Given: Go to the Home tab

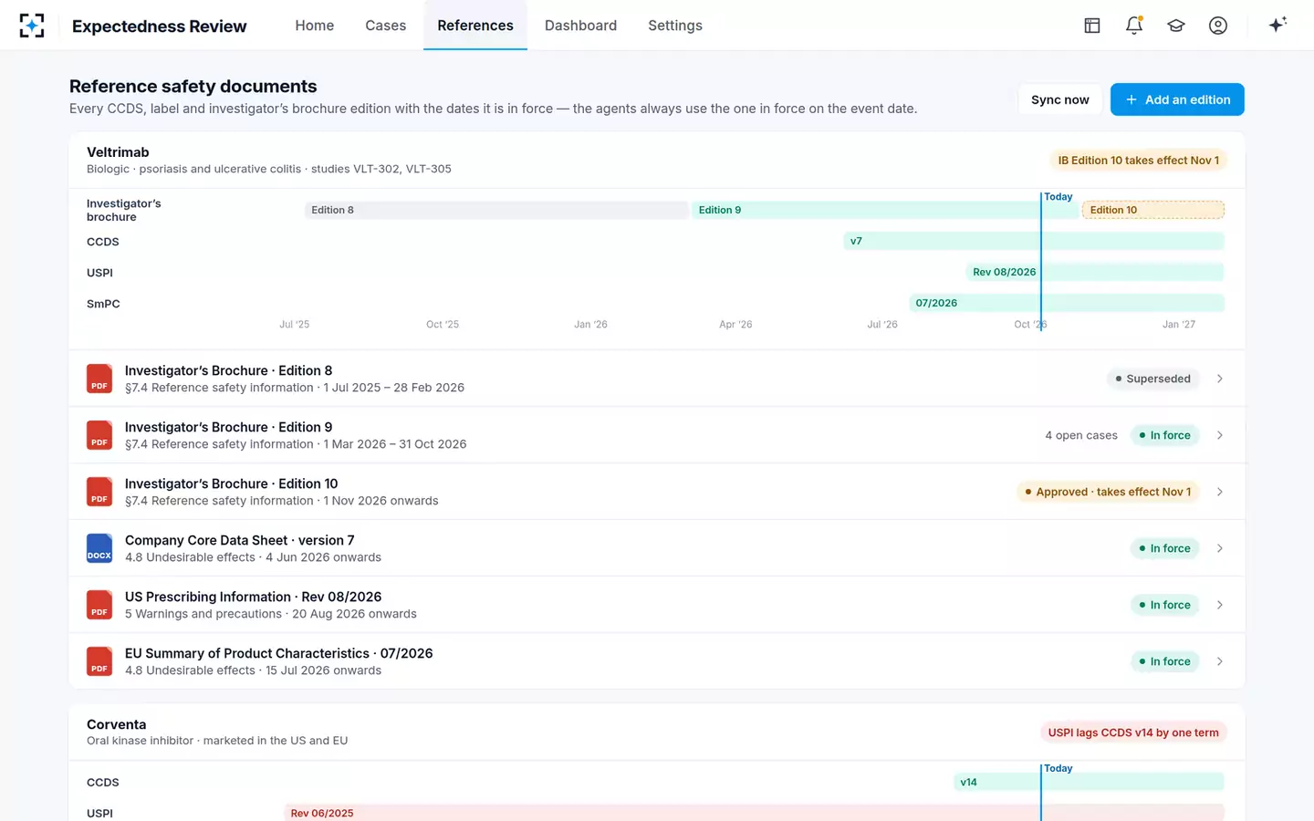Looking at the screenshot, I should point(315,26).
